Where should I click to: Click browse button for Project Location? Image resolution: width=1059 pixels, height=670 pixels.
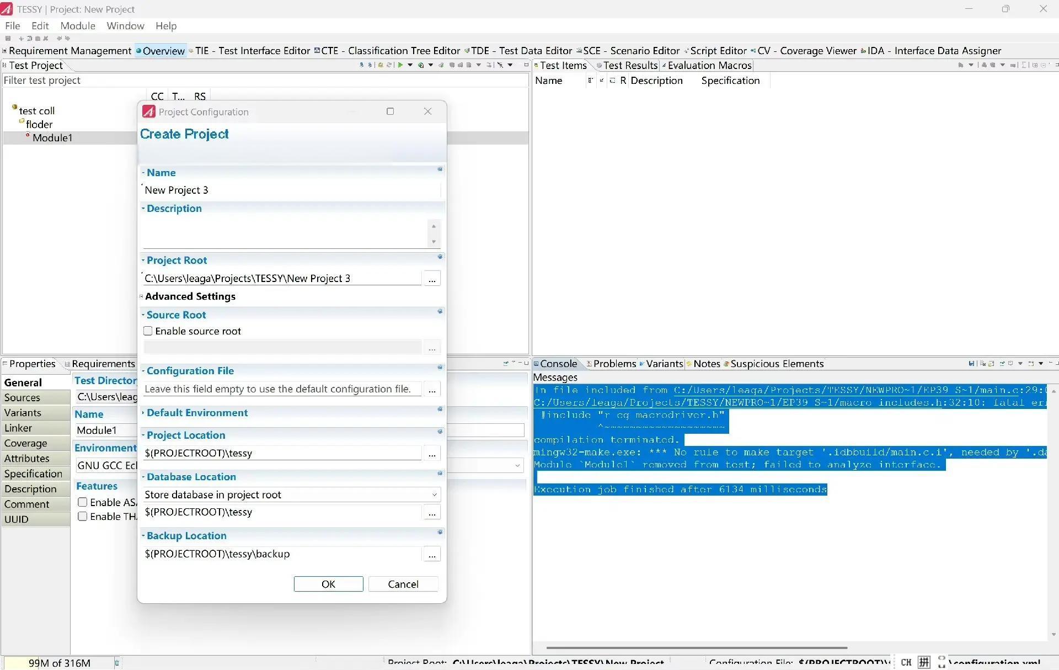[x=432, y=454]
